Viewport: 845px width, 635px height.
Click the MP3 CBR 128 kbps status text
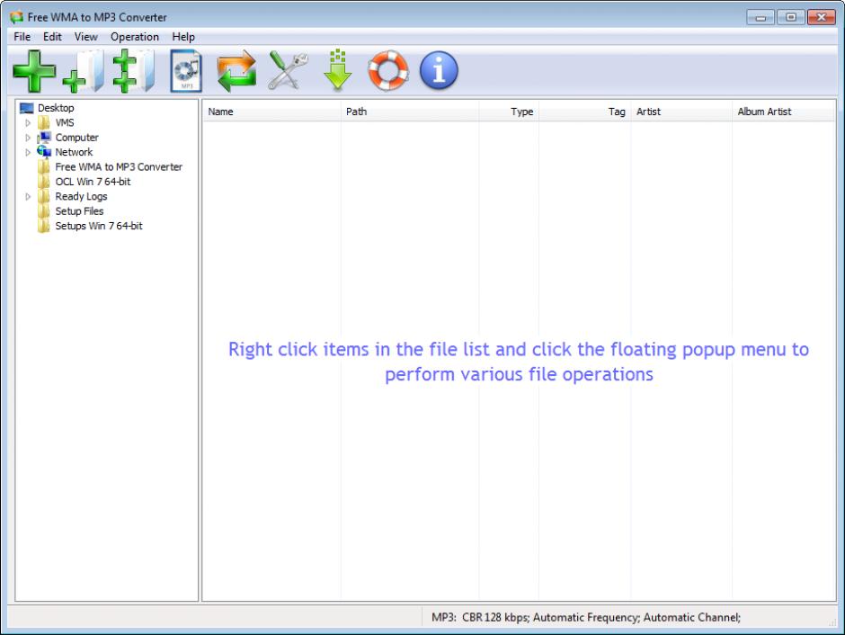tap(586, 618)
